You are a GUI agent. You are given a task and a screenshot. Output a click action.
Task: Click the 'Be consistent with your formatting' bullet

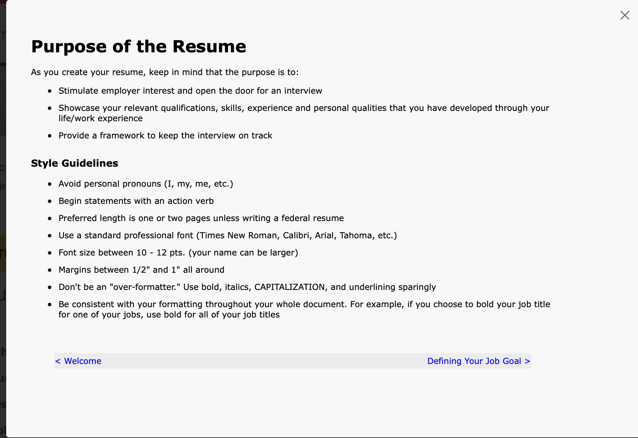[304, 309]
